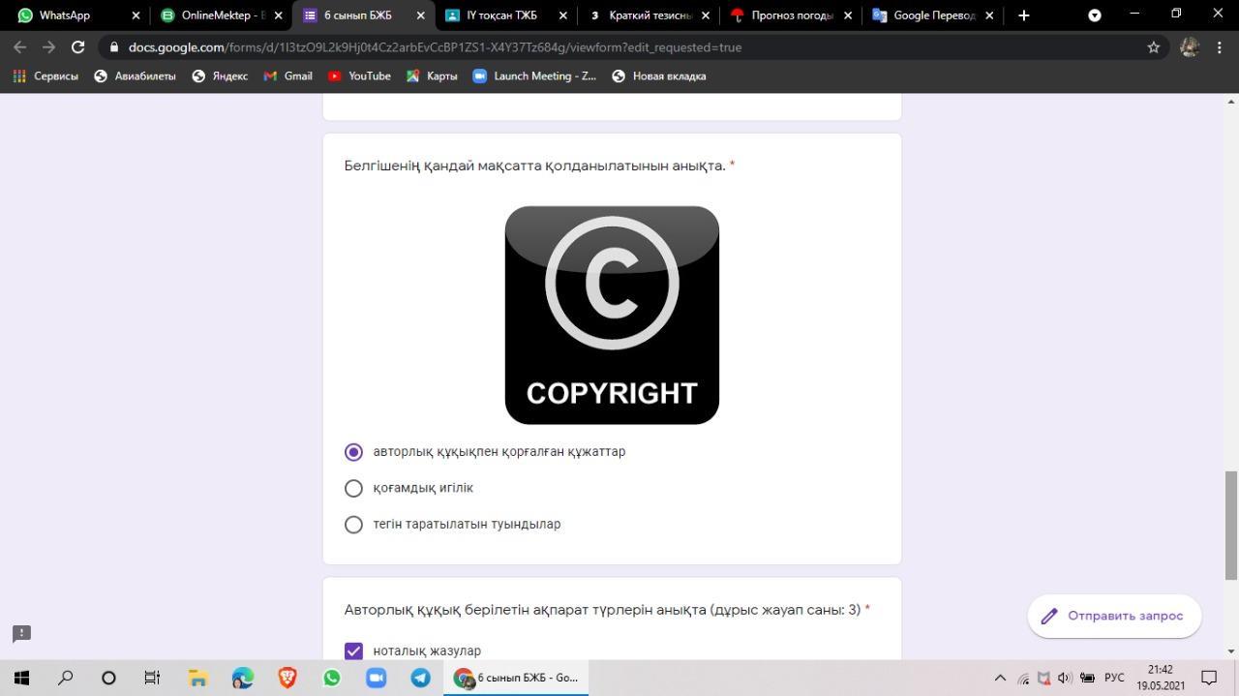This screenshot has height=696, width=1239.
Task: Open the Windows notification center
Action: [x=1209, y=678]
